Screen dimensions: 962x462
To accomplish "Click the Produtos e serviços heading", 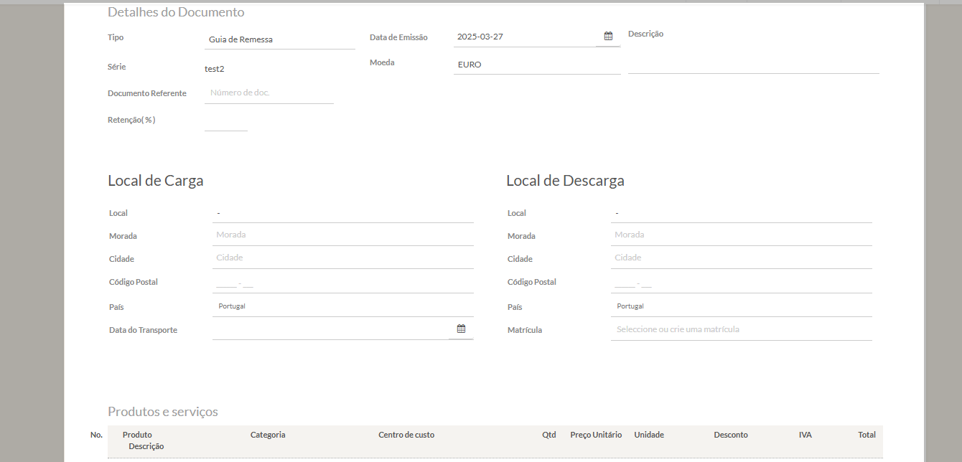I will (x=163, y=412).
